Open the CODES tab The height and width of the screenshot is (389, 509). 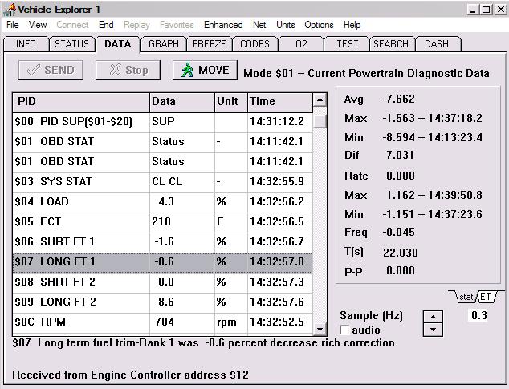click(254, 44)
